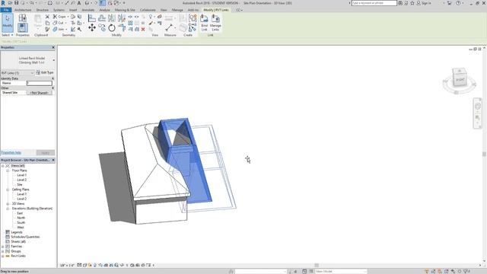Open the Properties help link
Image resolution: width=487 pixels, height=274 pixels.
point(11,152)
